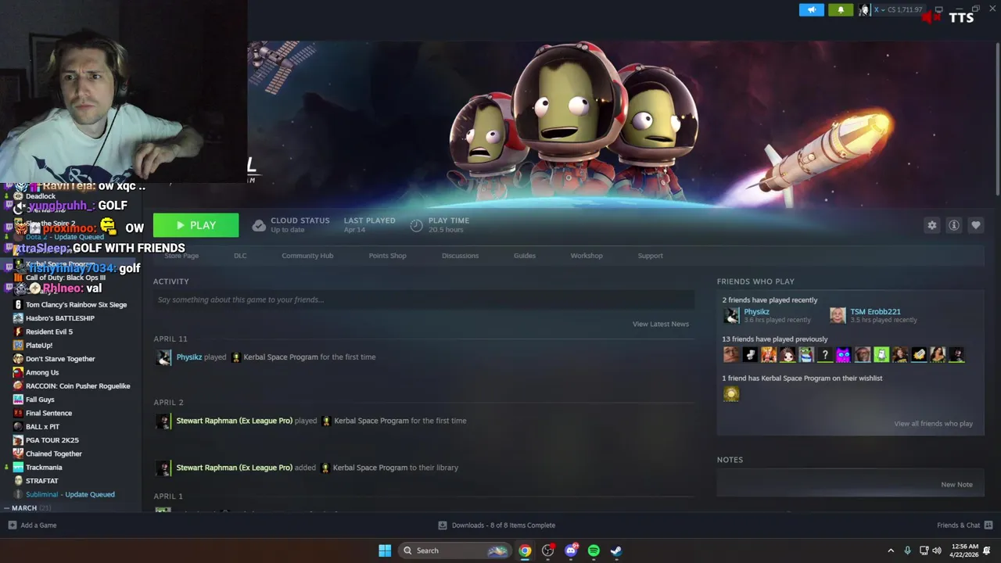Open TSM Erobb221 avatar thumbnail
1001x563 pixels.
pyautogui.click(x=838, y=315)
